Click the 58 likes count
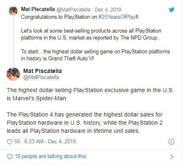 coord(17,141)
